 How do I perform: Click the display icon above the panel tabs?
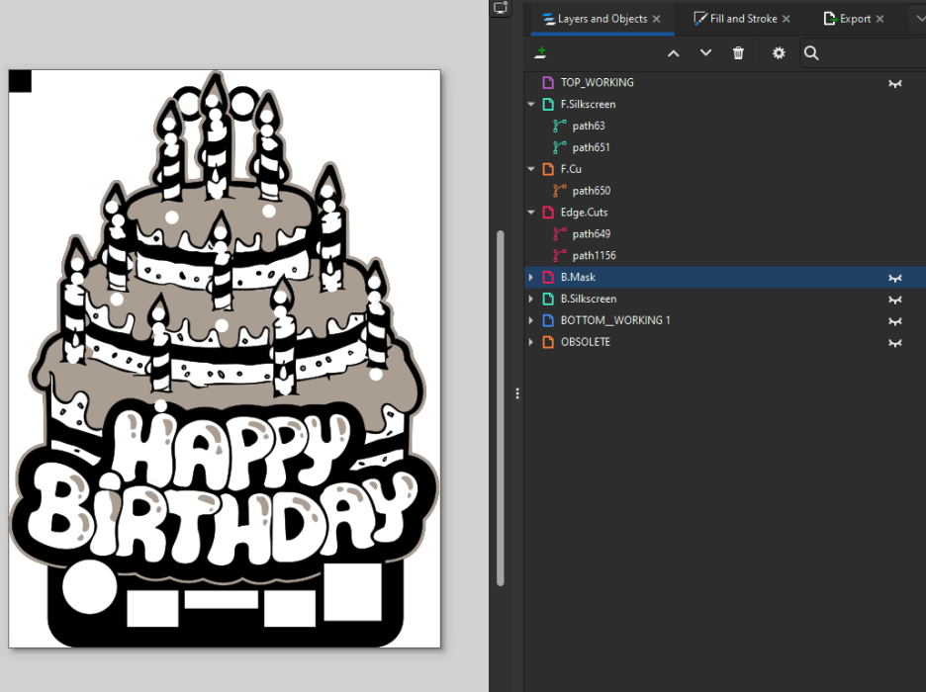501,8
